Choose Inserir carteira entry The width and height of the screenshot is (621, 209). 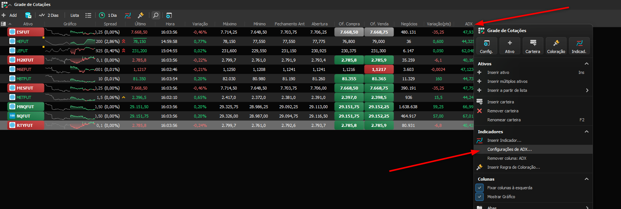[533, 102]
